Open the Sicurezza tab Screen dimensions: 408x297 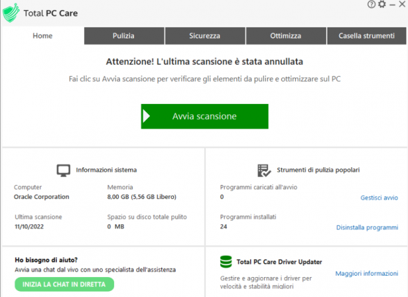(205, 36)
